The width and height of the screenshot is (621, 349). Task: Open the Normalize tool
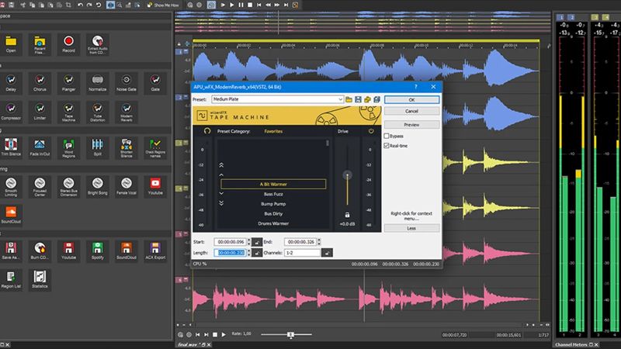[98, 83]
